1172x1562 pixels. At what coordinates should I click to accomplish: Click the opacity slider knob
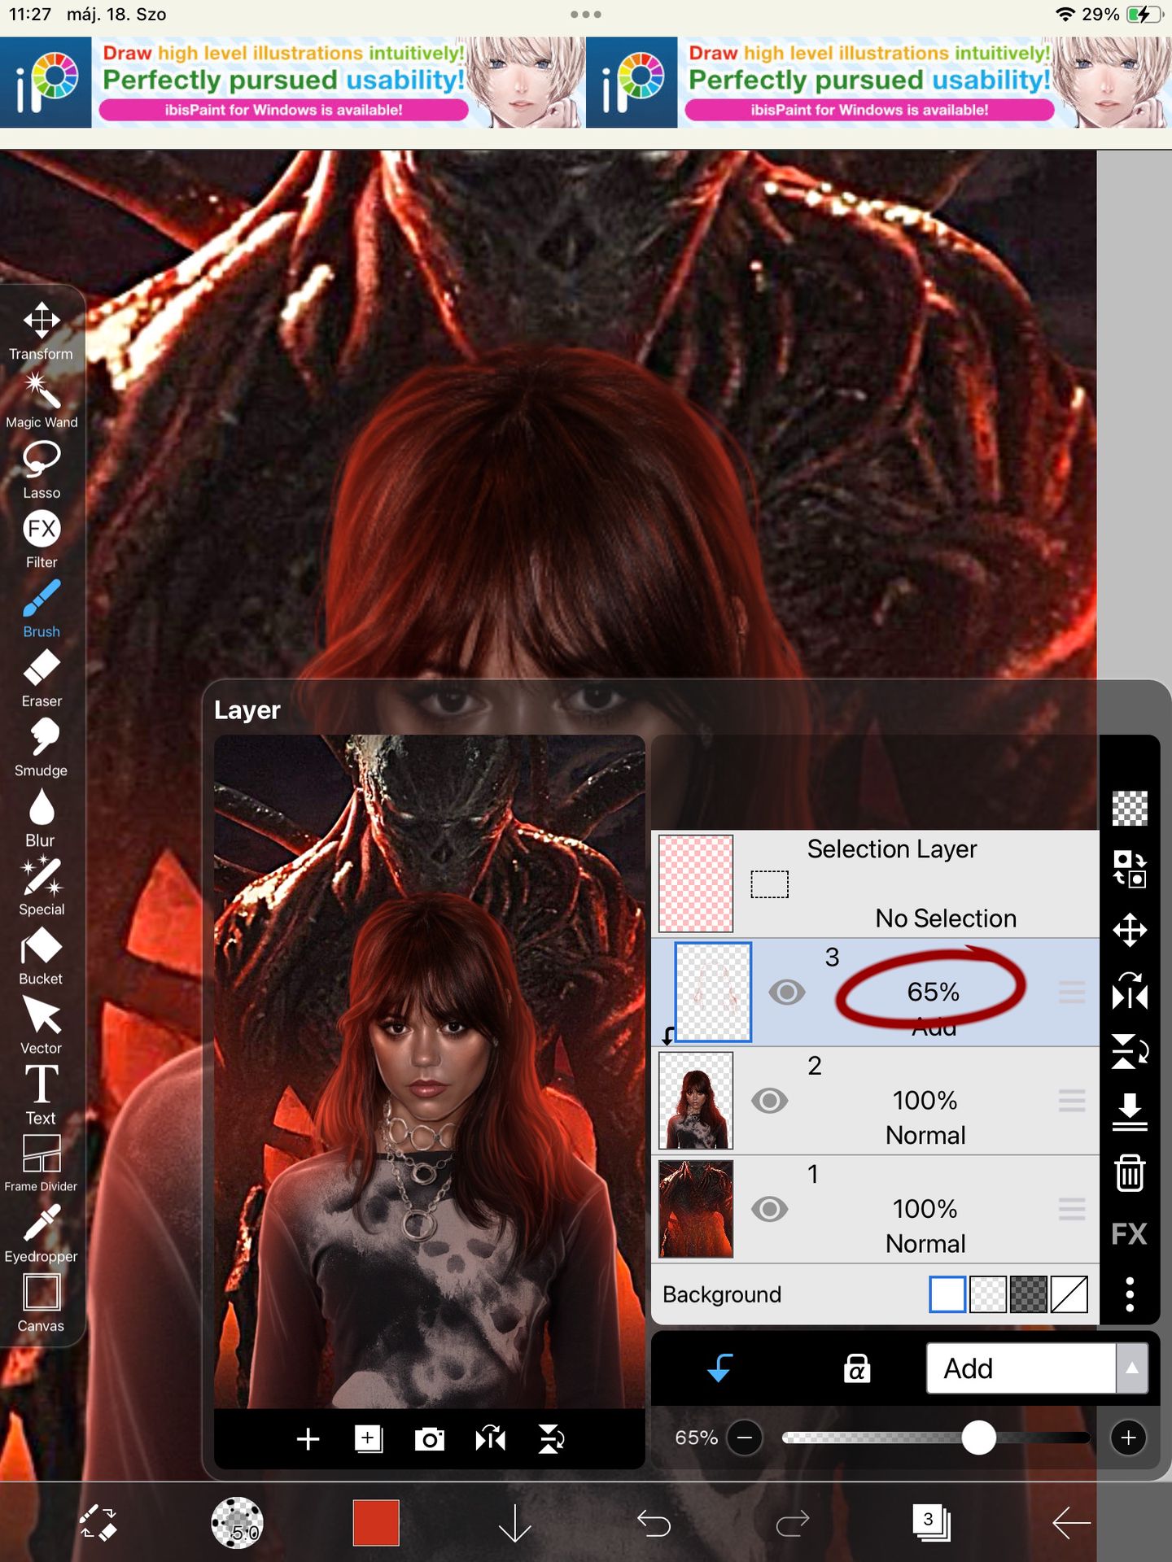(978, 1438)
